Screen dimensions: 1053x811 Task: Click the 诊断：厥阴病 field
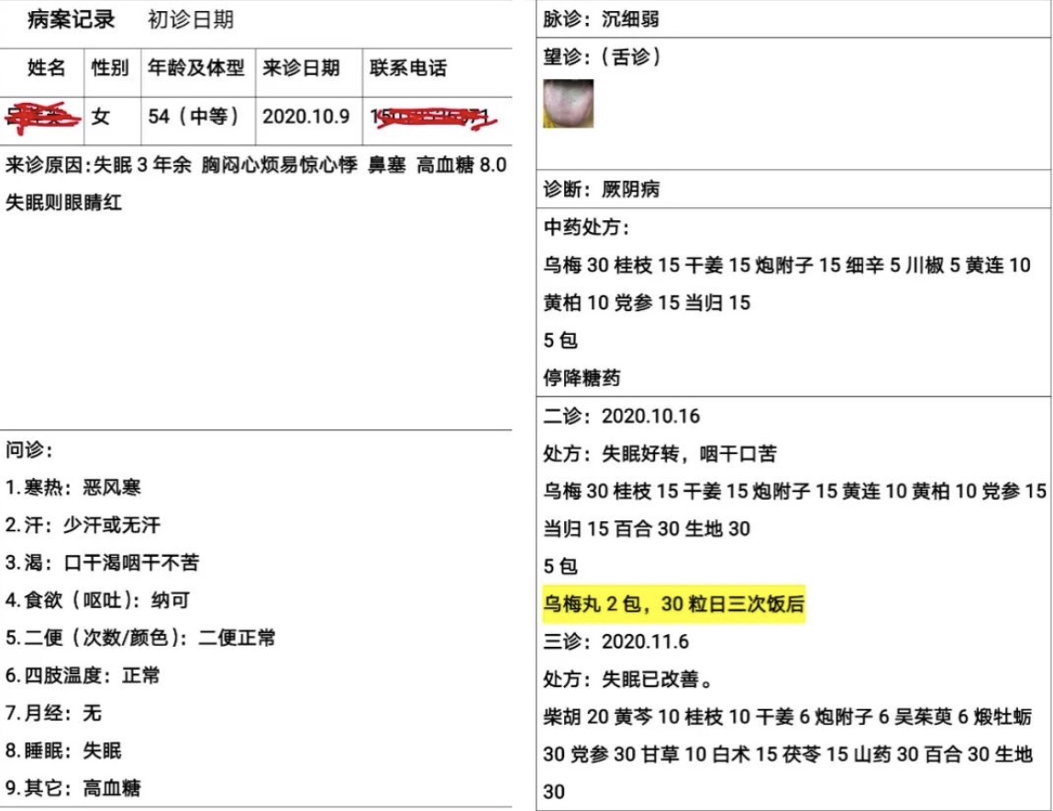(602, 190)
